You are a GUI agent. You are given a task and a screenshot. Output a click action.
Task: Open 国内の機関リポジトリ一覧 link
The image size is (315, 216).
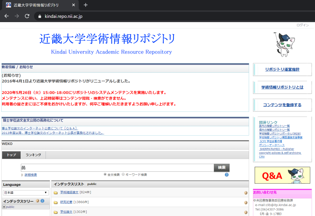274,126
